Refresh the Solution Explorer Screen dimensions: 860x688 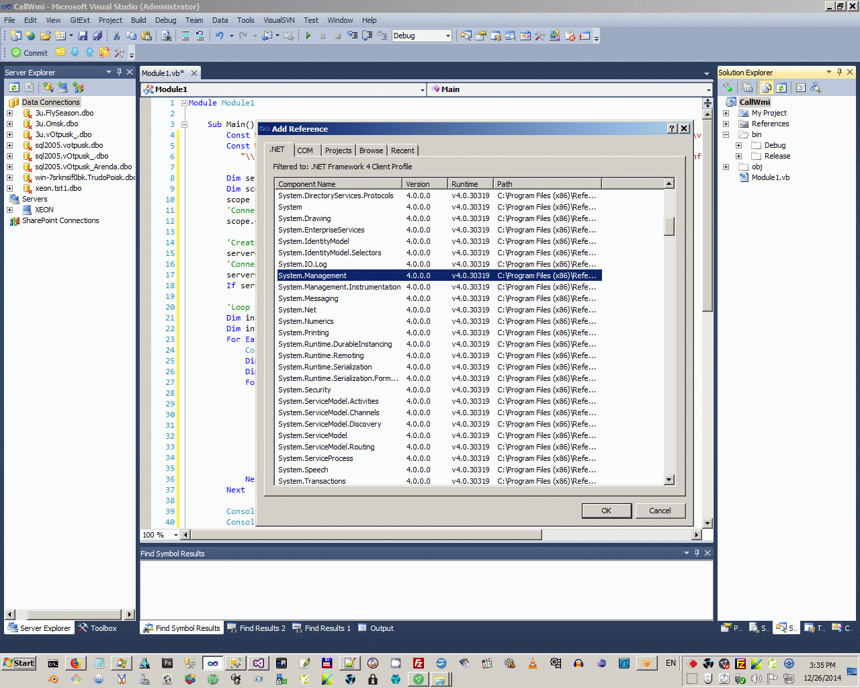coord(781,87)
